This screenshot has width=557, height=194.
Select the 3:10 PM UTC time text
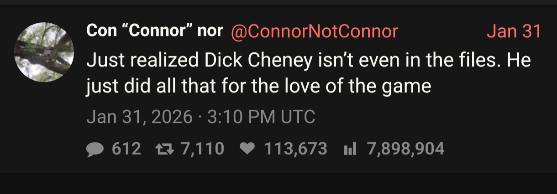(x=261, y=117)
